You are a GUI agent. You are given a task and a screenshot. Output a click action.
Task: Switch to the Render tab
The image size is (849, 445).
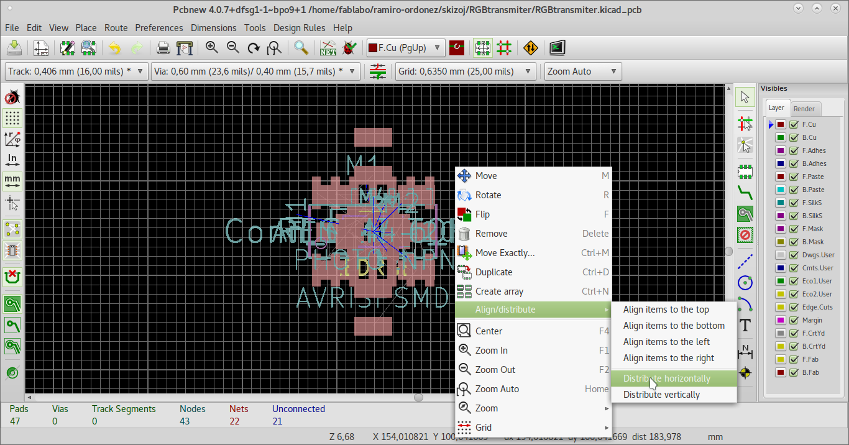point(804,108)
